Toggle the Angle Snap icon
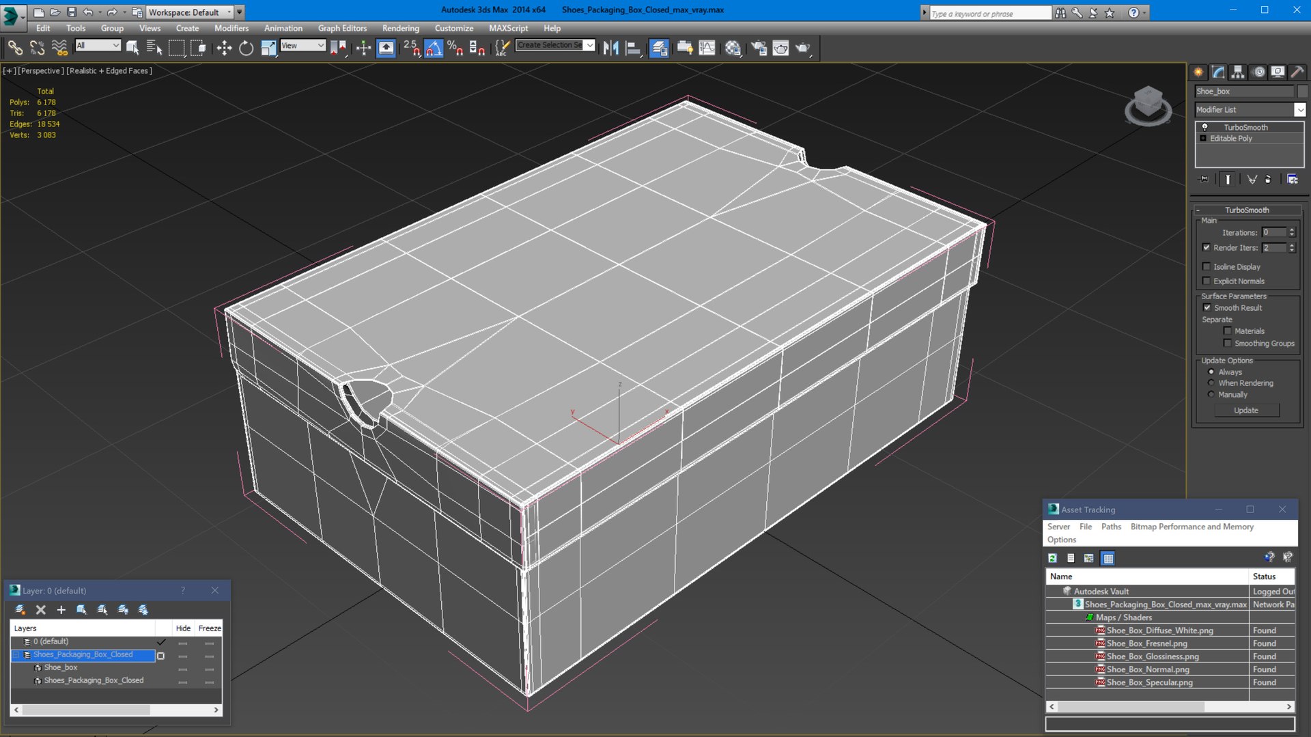The image size is (1311, 737). (x=434, y=48)
